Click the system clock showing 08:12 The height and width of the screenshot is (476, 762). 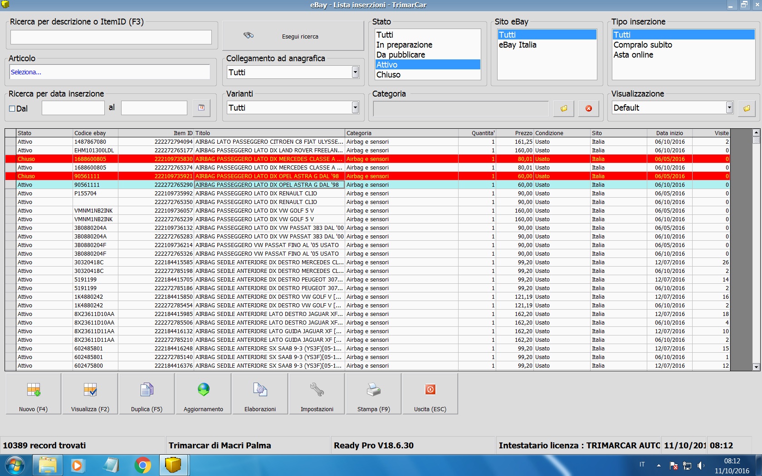[732, 461]
